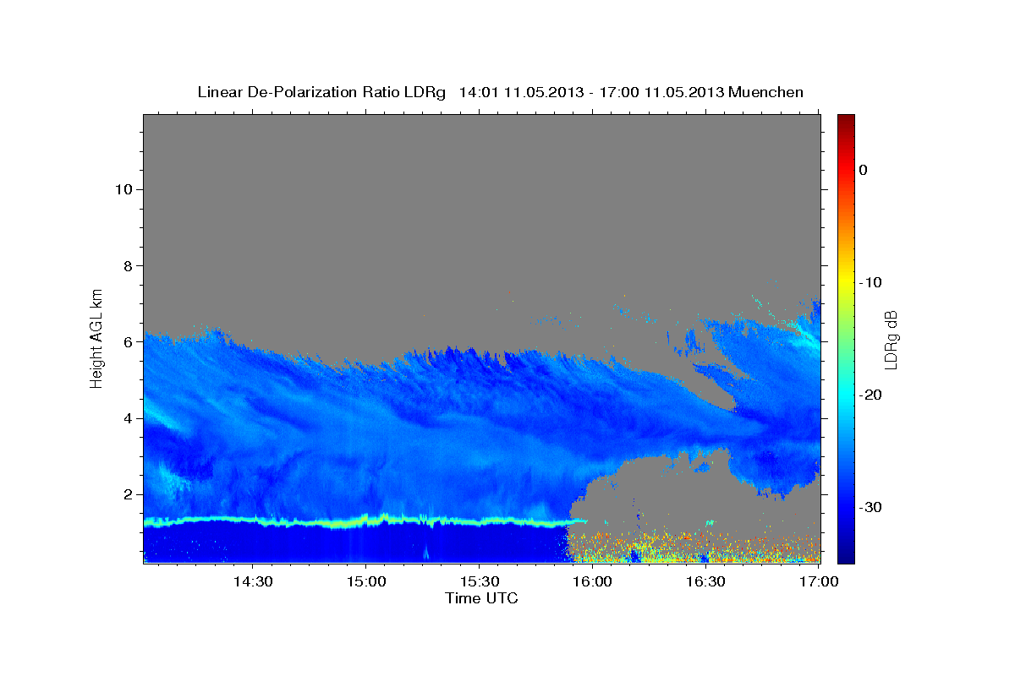
Task: Click the 16:30 time tick label
Action: [705, 581]
